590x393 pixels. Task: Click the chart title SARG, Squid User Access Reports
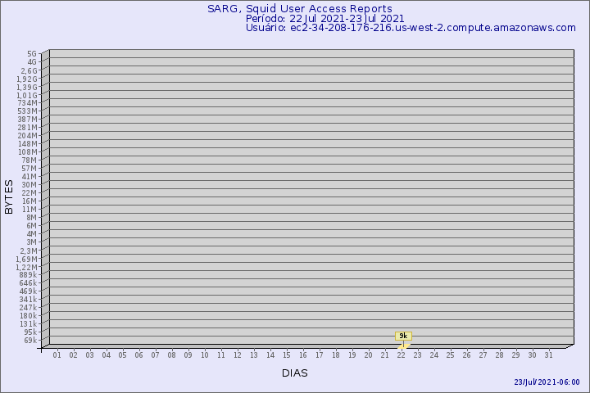coord(300,9)
